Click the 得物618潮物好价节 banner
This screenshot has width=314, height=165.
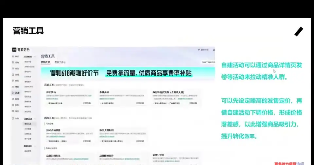[128, 73]
